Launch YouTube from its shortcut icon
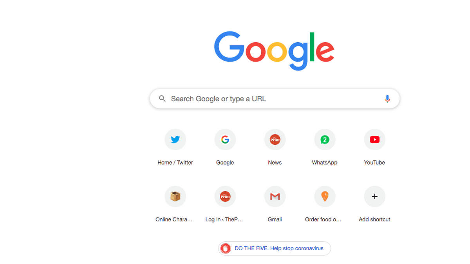Viewport: 470px width, 264px height. (374, 139)
